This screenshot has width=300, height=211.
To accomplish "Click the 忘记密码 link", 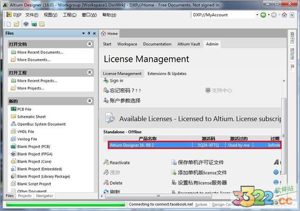I will 122,90.
